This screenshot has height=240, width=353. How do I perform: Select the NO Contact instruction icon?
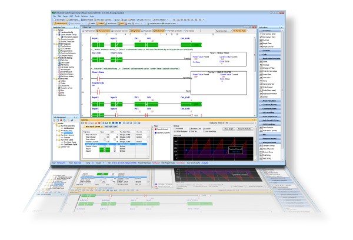[259, 35]
